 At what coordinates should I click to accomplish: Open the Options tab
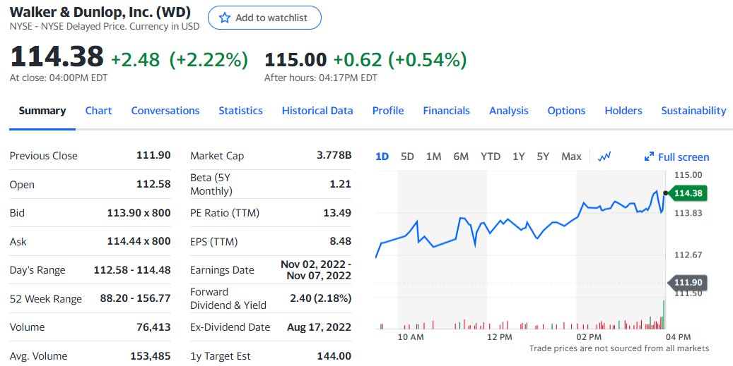[x=567, y=111]
